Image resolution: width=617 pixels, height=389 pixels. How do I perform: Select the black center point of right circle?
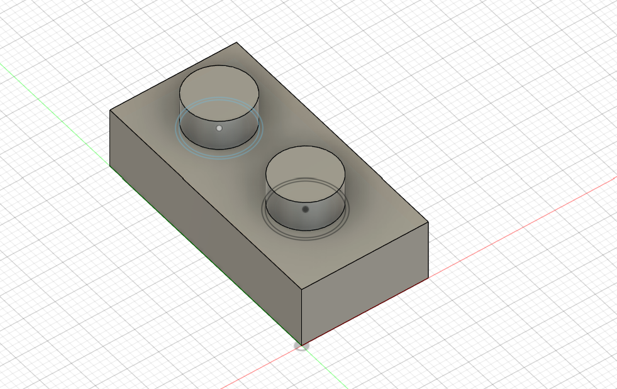click(305, 209)
